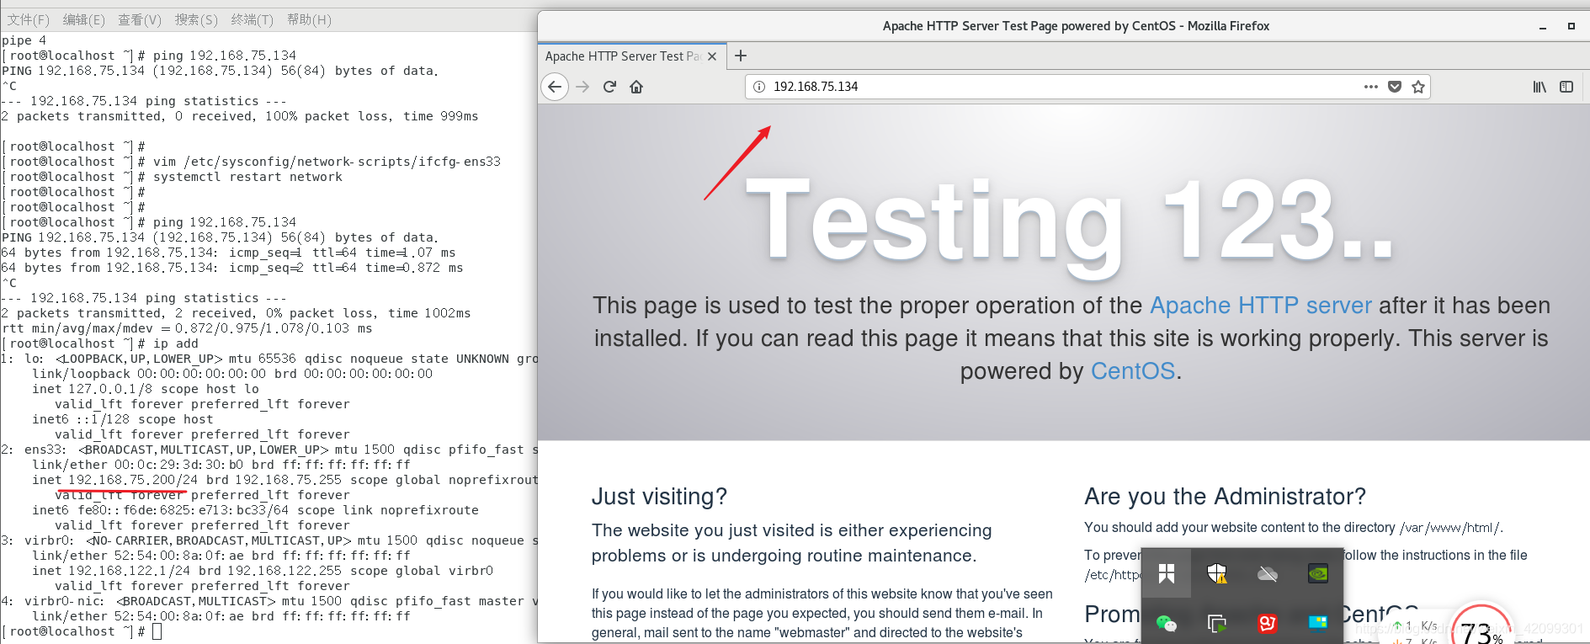
Task: Click the VMware stacked-windows tray icon
Action: coord(1217,623)
